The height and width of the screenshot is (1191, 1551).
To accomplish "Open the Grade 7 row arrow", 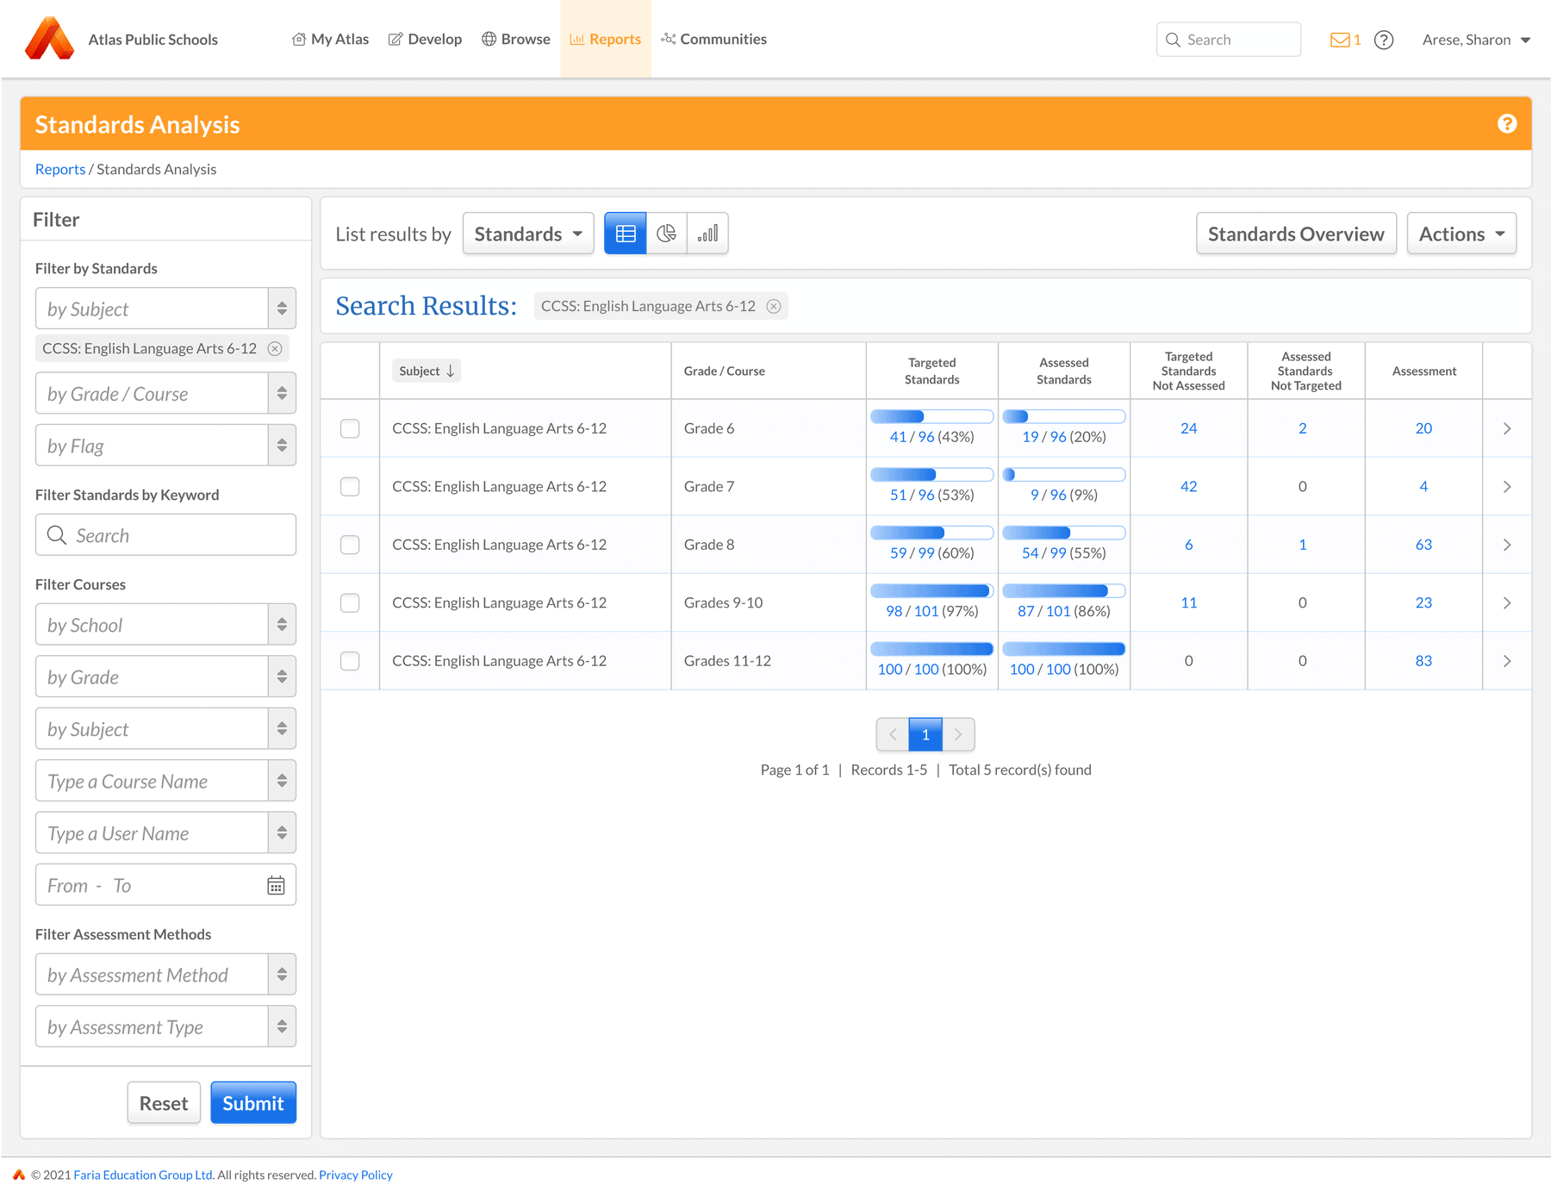I will point(1507,487).
